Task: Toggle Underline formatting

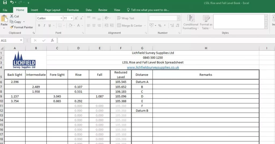Action: click(50, 25)
